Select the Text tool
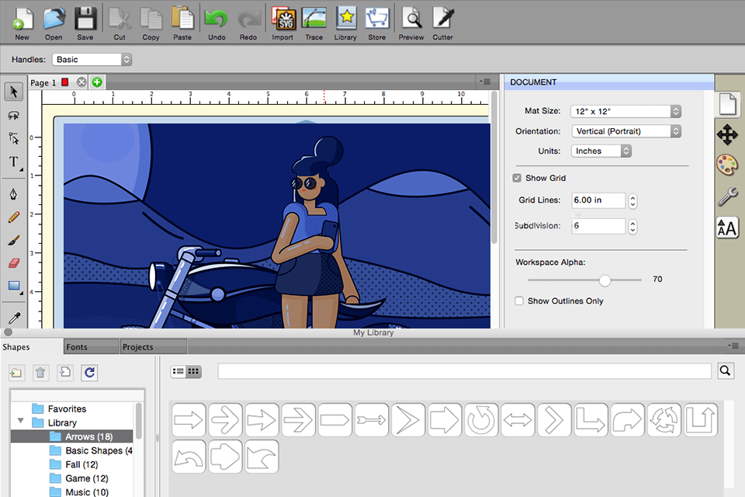 click(13, 162)
